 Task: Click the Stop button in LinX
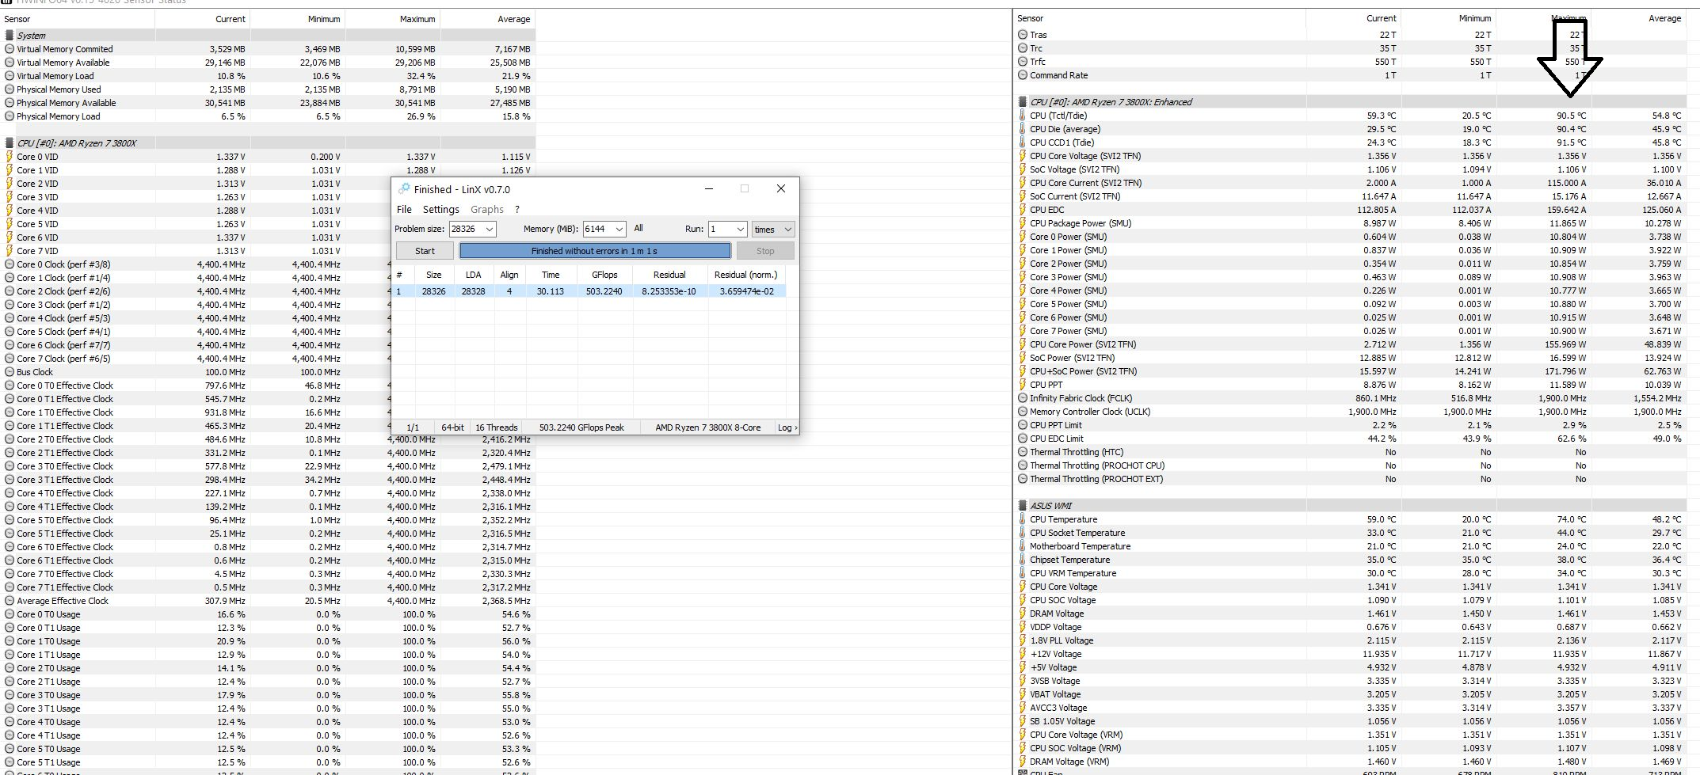(765, 251)
